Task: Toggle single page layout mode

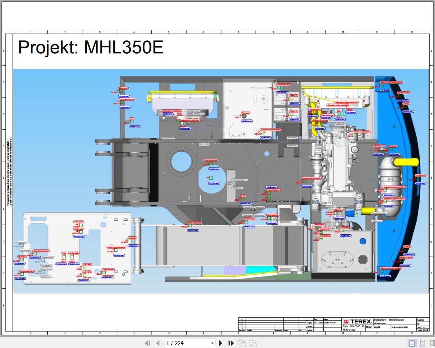Action: (x=412, y=343)
